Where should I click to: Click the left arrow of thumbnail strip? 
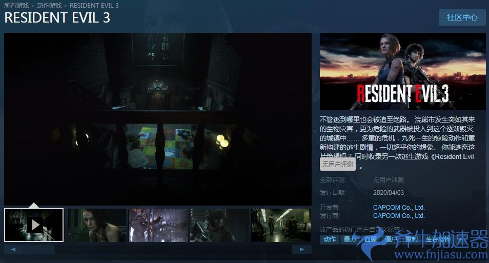[13, 249]
